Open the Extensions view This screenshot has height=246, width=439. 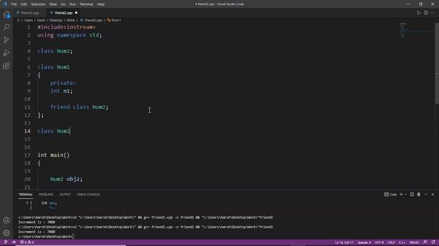(x=6, y=66)
